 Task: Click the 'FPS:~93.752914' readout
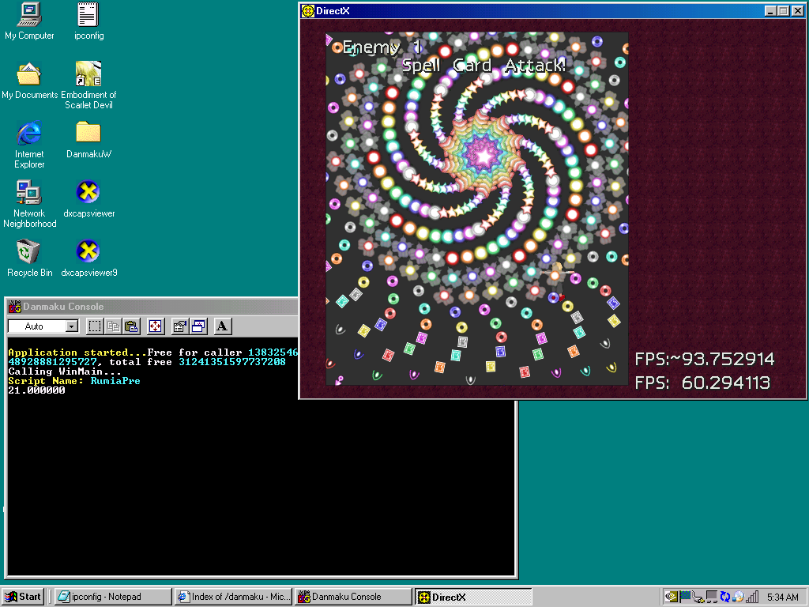704,359
